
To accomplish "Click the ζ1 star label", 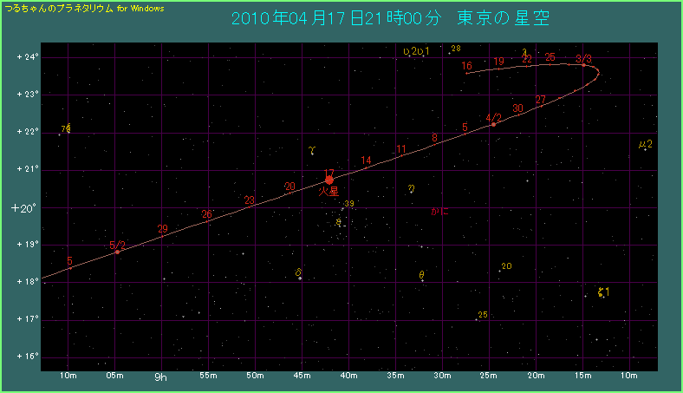I will (x=604, y=291).
